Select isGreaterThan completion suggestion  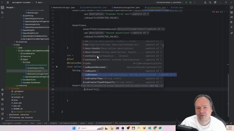coord(122,79)
